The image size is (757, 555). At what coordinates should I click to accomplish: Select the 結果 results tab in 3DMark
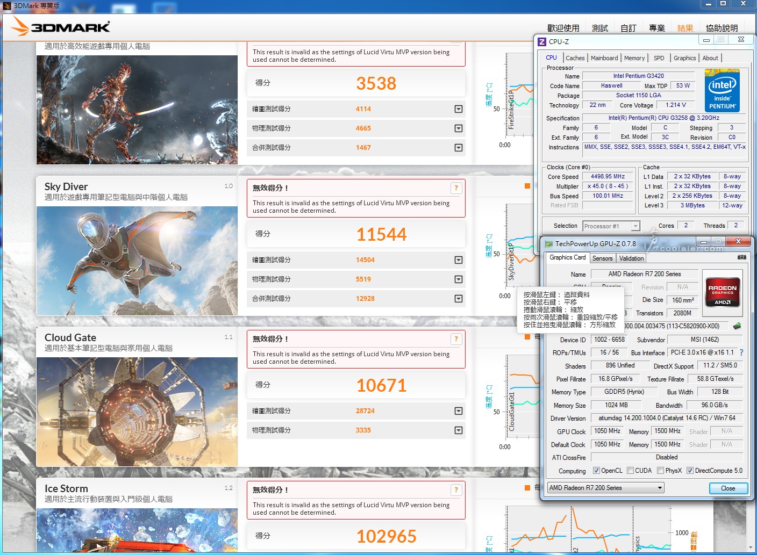click(685, 28)
